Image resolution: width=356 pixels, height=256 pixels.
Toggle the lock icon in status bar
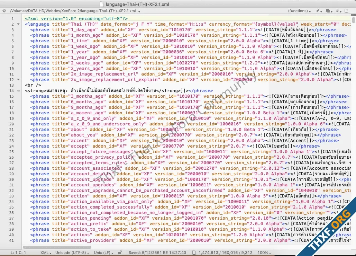coord(120,252)
